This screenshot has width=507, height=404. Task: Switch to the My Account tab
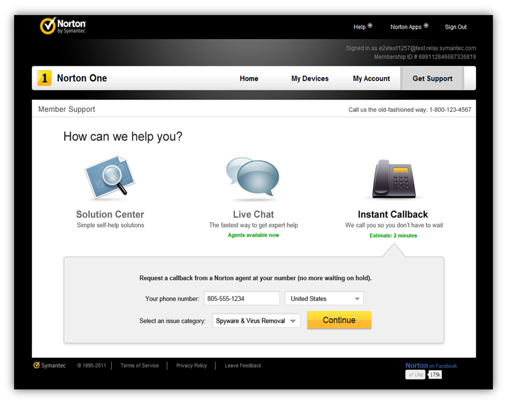(371, 78)
